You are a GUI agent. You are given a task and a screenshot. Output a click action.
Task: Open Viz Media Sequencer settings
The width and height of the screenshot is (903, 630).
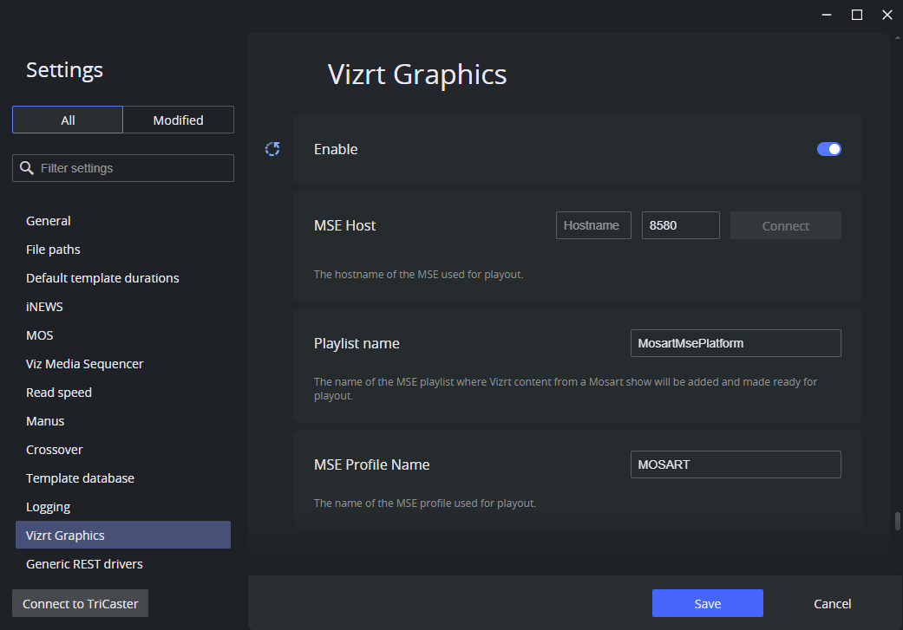(84, 363)
